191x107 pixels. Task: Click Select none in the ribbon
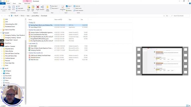point(77,8)
